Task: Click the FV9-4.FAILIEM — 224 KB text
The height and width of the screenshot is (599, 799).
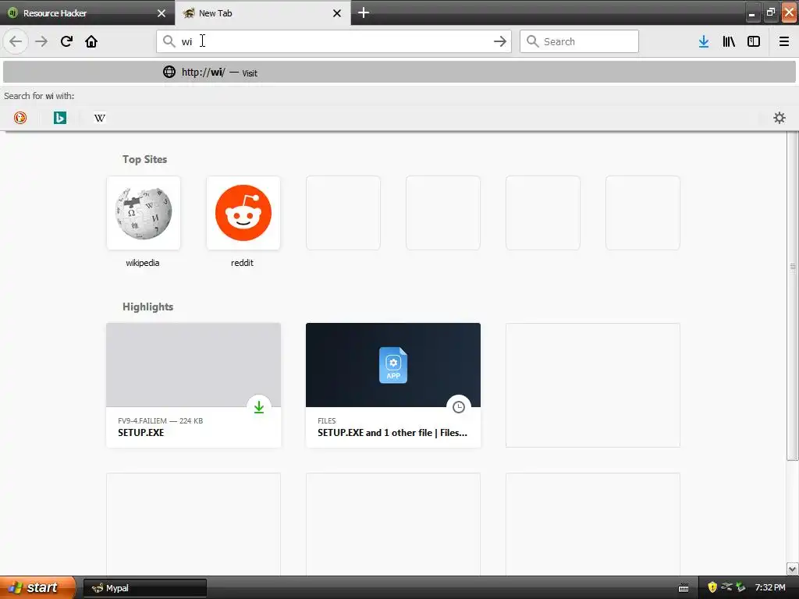Action: pos(160,420)
